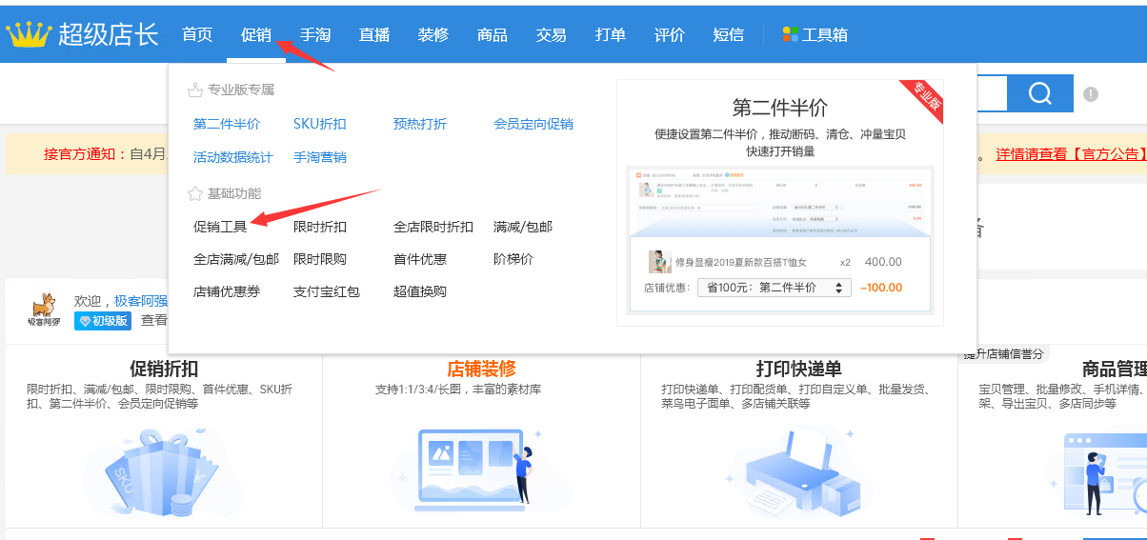The height and width of the screenshot is (540, 1147).
Task: Click the crown logo icon
Action: click(x=28, y=34)
